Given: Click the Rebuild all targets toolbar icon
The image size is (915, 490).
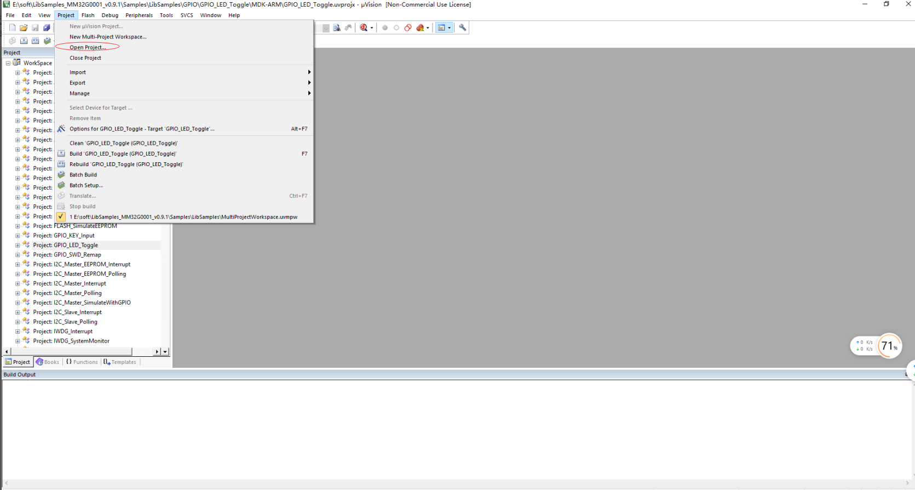Looking at the screenshot, I should (x=36, y=41).
